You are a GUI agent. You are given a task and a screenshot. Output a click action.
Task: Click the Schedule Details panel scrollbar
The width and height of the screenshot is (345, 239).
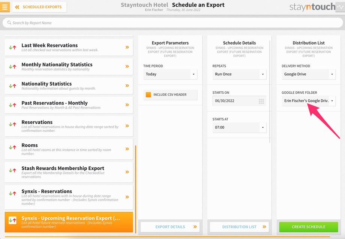270,91
